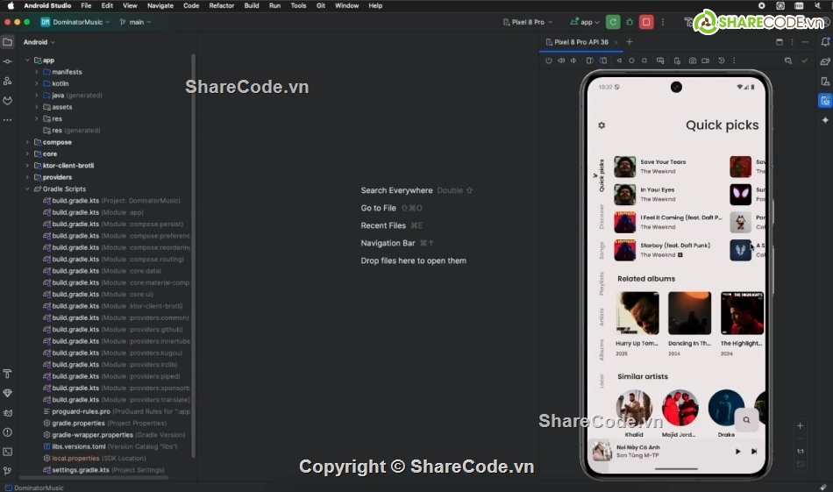Viewport: 833px width, 492px height.
Task: Open the Logcat tool window
Action: click(x=7, y=413)
